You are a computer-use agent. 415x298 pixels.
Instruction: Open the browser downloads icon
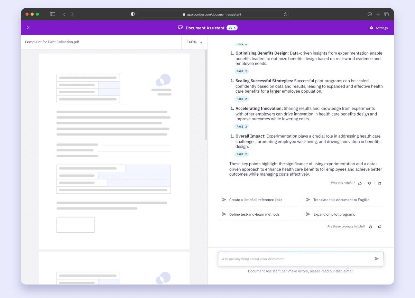click(x=370, y=14)
